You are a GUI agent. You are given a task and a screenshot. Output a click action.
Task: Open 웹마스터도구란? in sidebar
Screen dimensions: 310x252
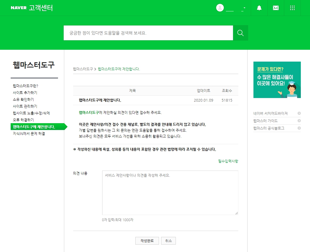point(25,86)
